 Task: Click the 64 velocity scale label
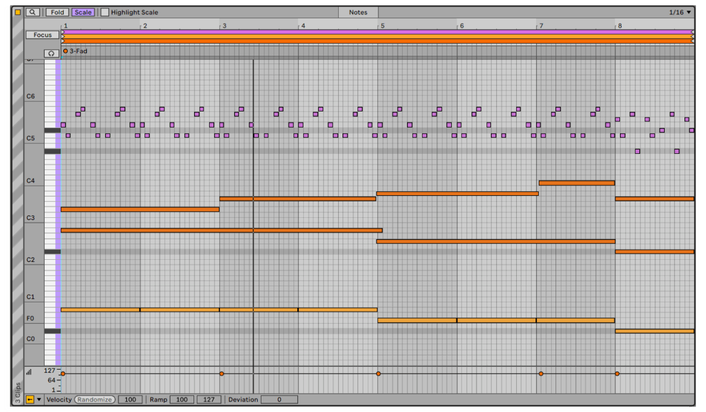pyautogui.click(x=51, y=381)
